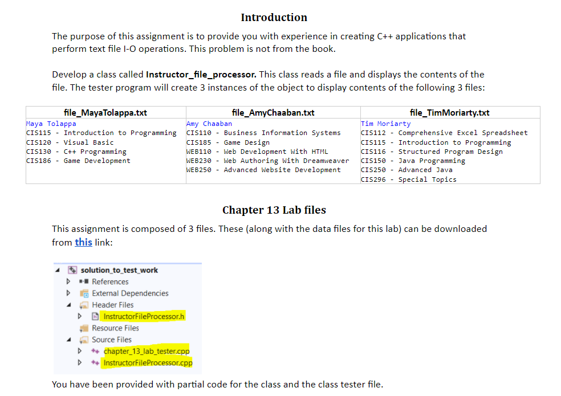The image size is (561, 396).
Task: Click the solution_to_test_work project icon
Action: (72, 270)
